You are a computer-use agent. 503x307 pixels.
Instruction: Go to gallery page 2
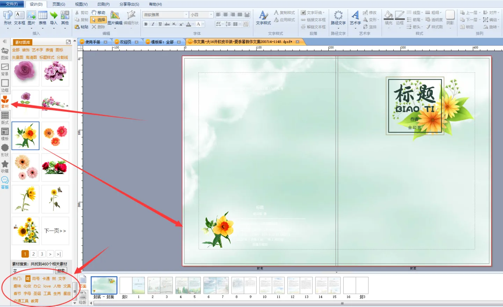34,254
